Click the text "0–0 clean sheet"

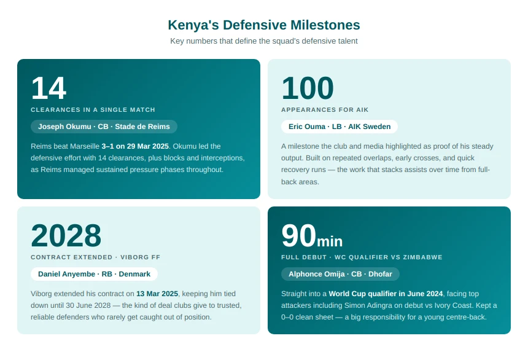pos(307,317)
